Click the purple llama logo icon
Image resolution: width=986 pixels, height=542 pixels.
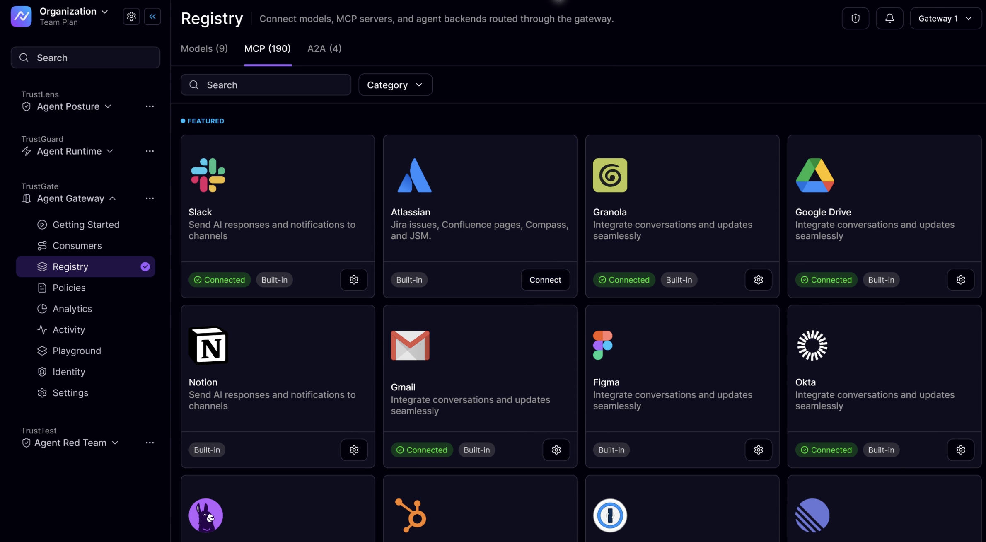pos(206,515)
